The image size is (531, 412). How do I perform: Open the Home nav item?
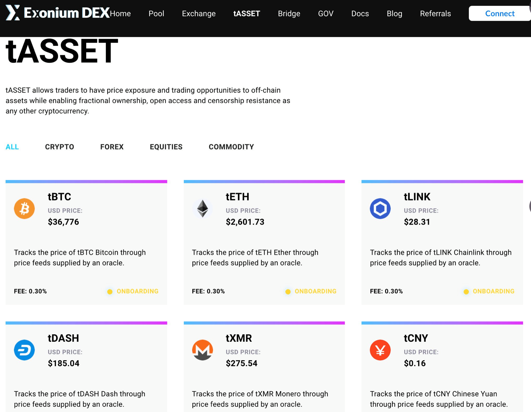click(120, 13)
